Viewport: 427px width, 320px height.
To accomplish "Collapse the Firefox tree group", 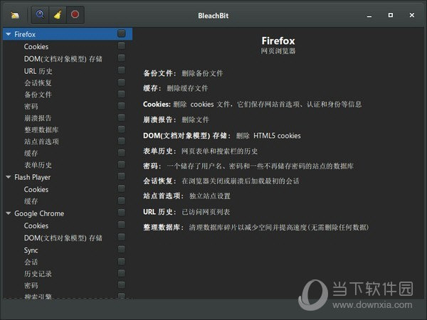I will point(8,34).
